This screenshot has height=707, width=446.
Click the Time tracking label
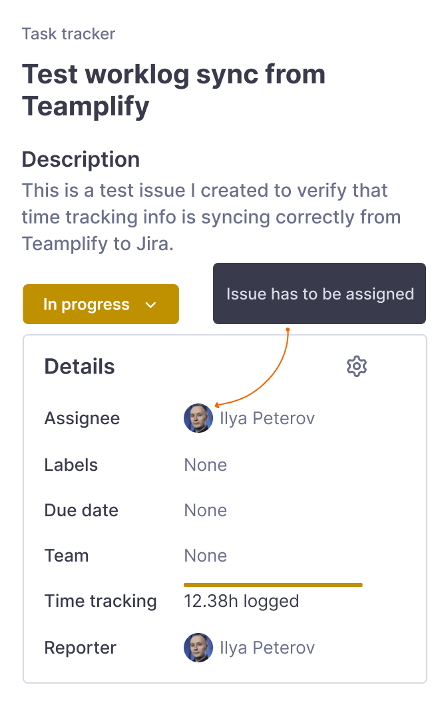point(101,601)
